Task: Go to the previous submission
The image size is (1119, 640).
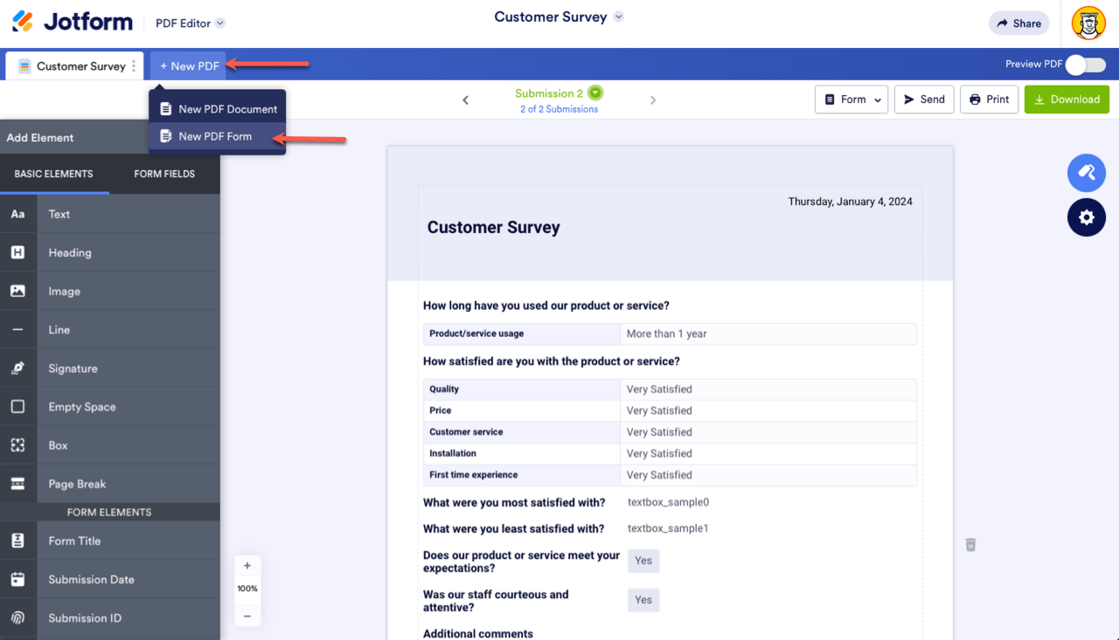Action: click(465, 100)
